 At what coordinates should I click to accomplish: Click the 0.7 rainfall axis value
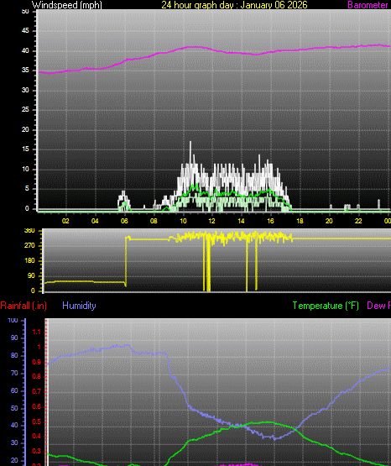click(37, 392)
